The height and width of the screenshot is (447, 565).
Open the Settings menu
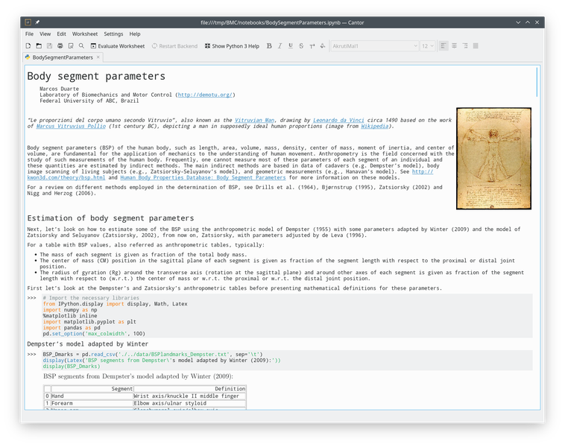click(113, 34)
